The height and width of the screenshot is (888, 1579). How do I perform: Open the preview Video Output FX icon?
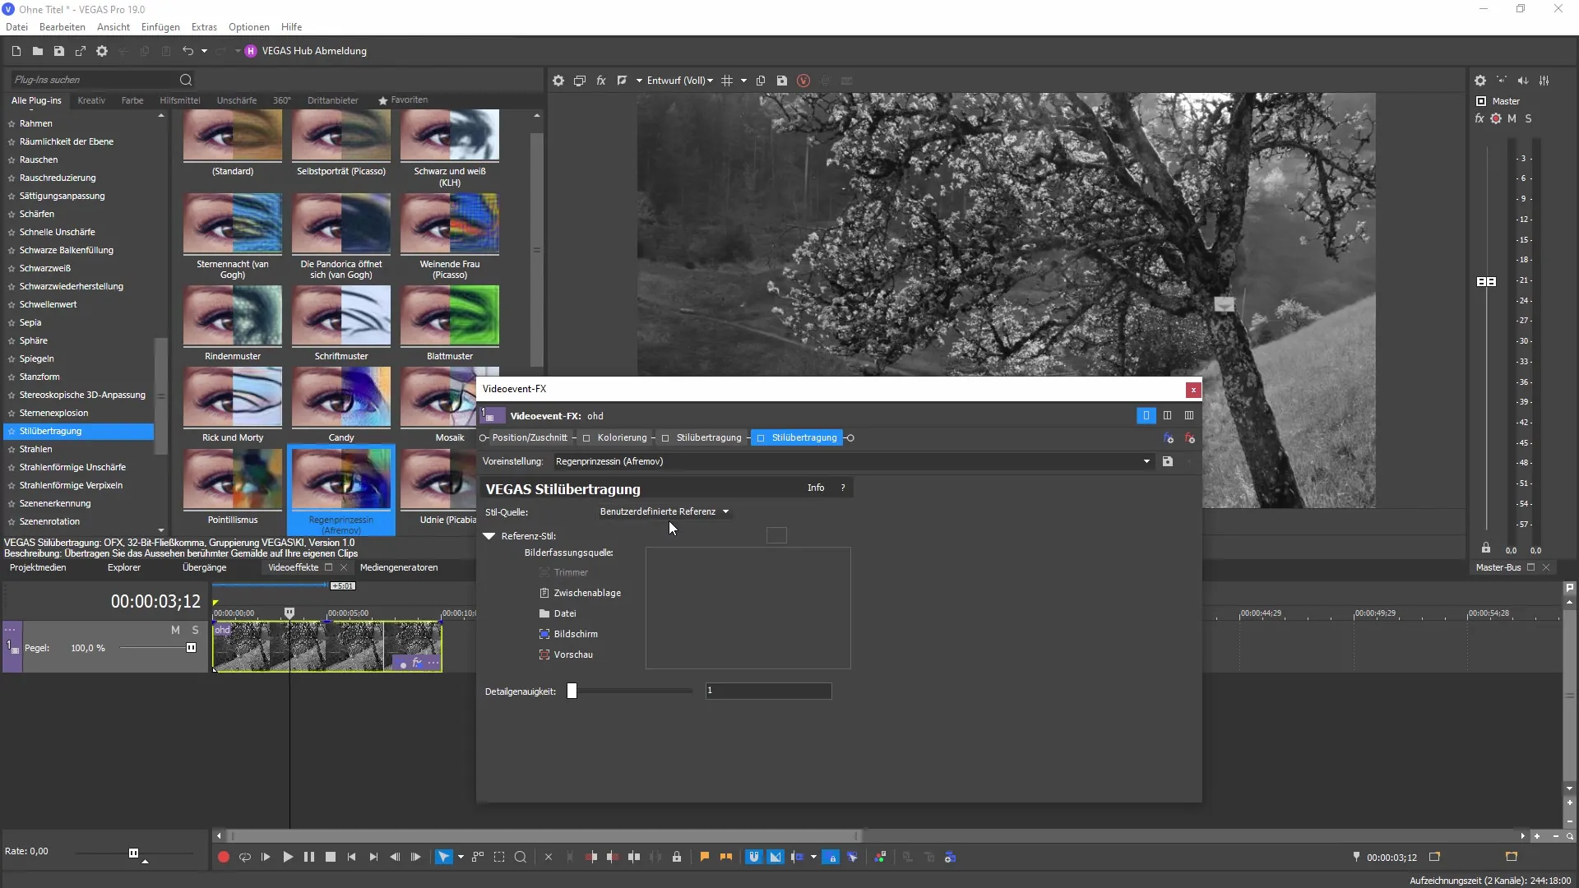[601, 81]
